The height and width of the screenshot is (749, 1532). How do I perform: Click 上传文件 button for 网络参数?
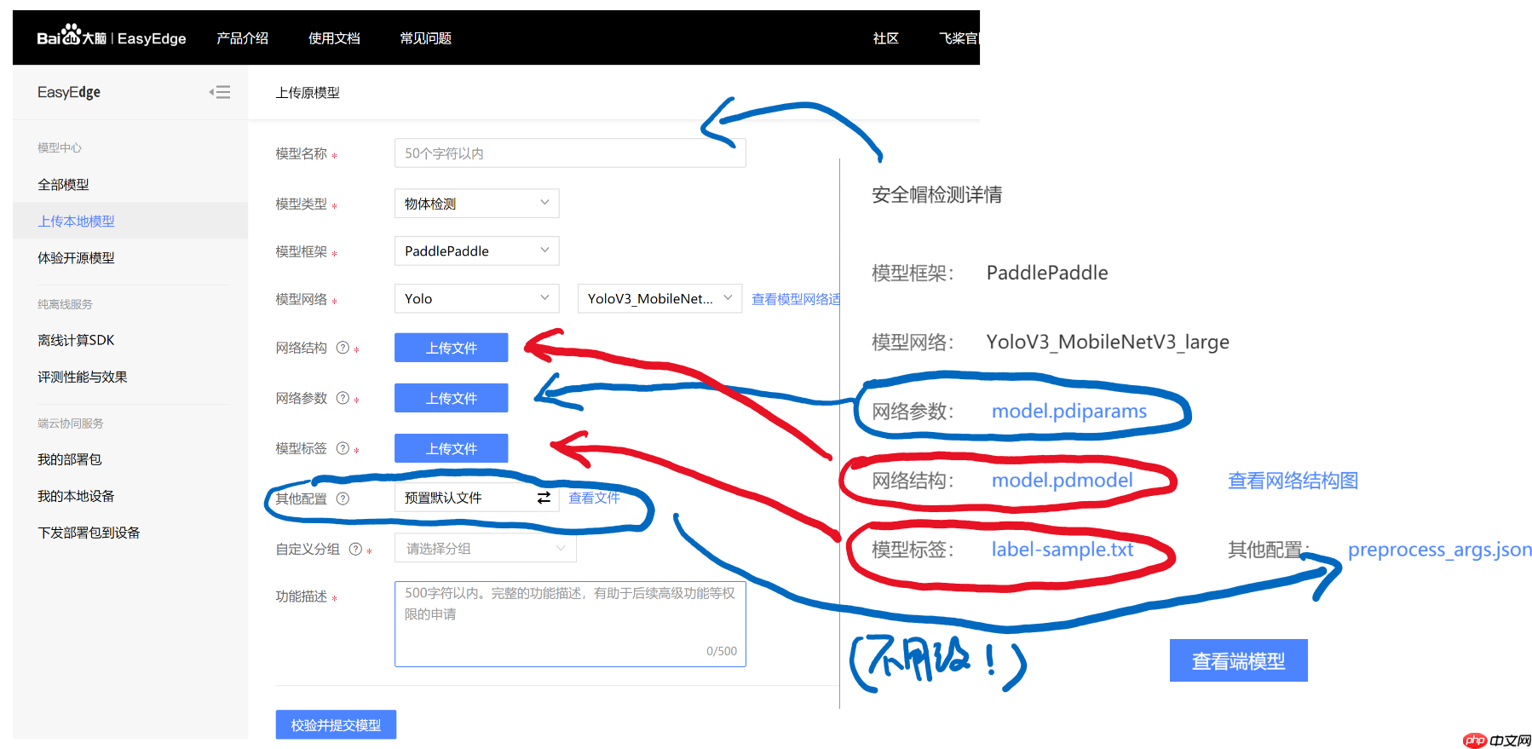click(x=451, y=398)
